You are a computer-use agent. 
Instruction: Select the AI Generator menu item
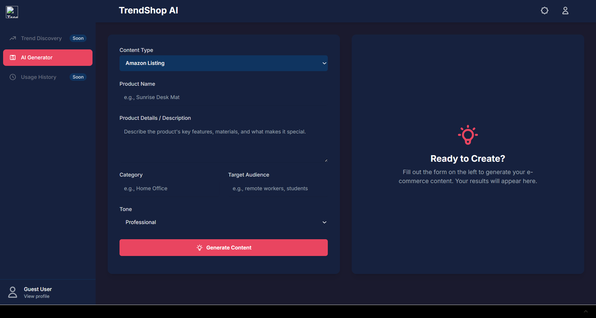click(x=48, y=57)
